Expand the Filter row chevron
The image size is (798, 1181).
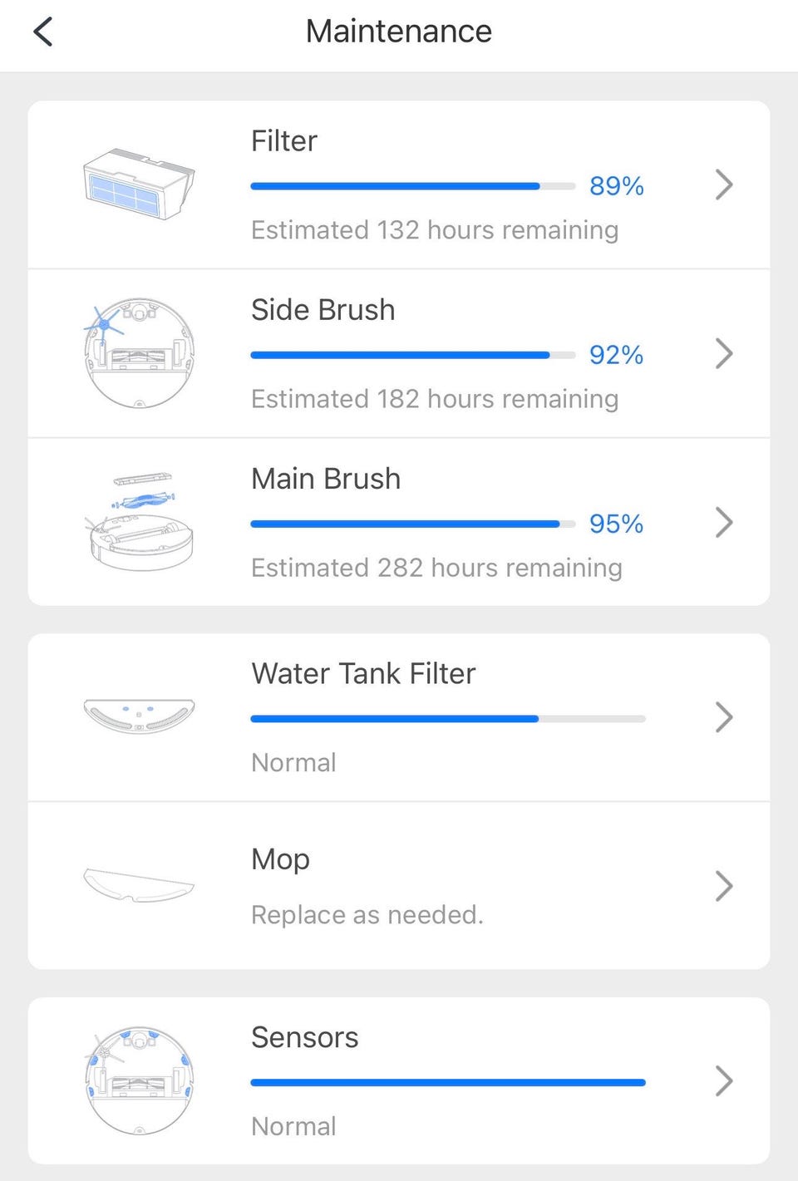pyautogui.click(x=724, y=185)
